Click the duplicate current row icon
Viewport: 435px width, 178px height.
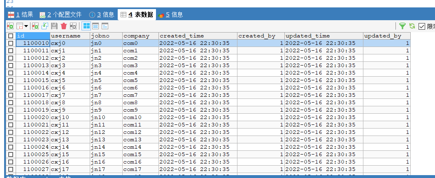coord(45,26)
